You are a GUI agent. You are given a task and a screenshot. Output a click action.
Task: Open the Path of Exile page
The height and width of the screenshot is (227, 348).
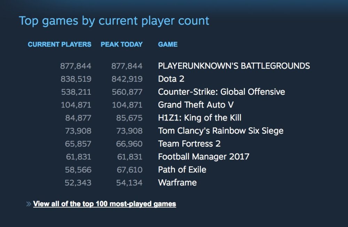(182, 170)
